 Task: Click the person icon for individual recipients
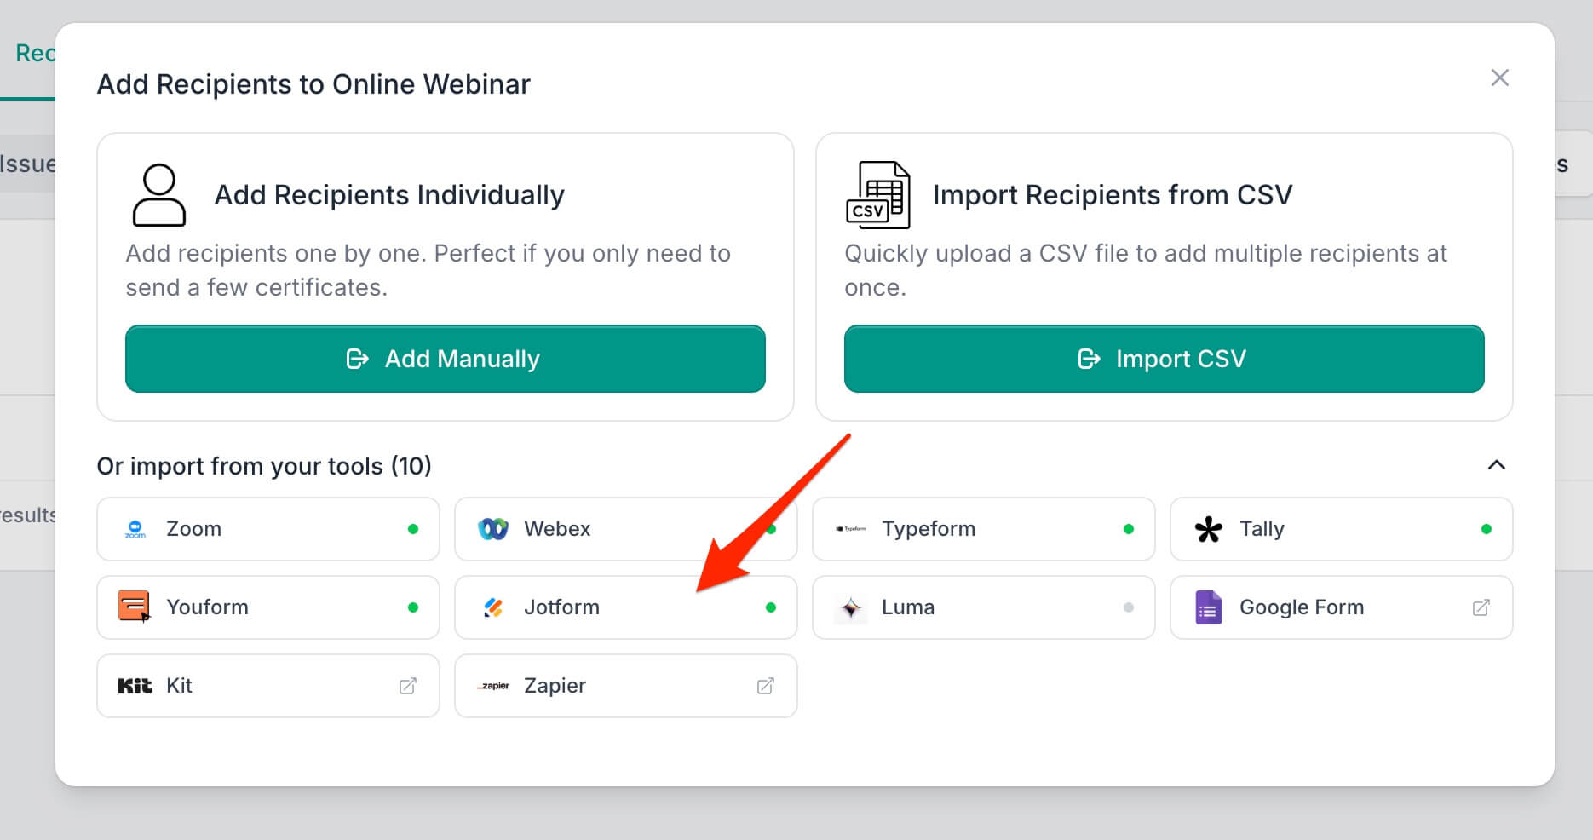pyautogui.click(x=159, y=195)
